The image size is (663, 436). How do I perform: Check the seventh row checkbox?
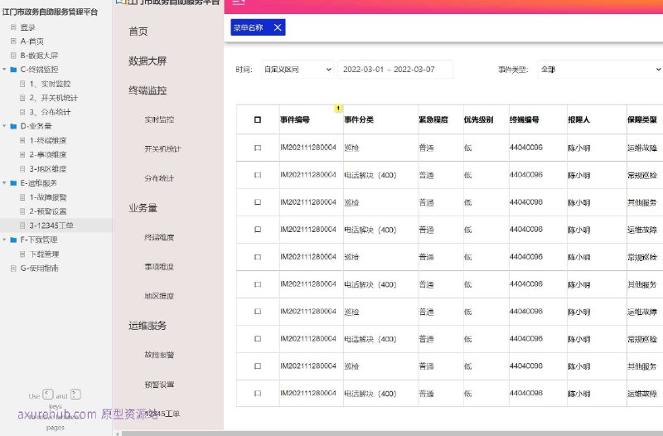[x=258, y=311]
